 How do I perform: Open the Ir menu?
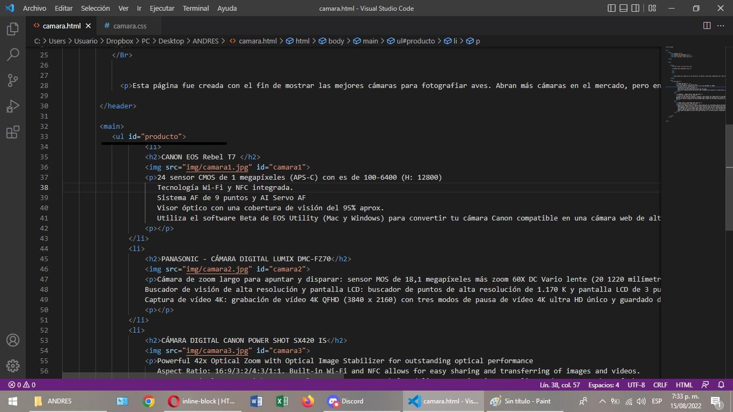(x=139, y=8)
